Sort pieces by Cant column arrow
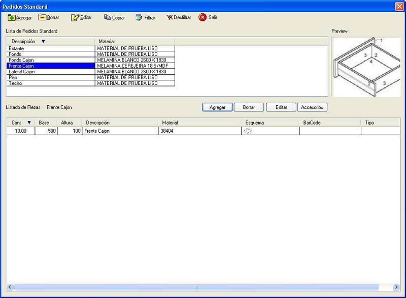The height and width of the screenshot is (298, 406). 29,123
